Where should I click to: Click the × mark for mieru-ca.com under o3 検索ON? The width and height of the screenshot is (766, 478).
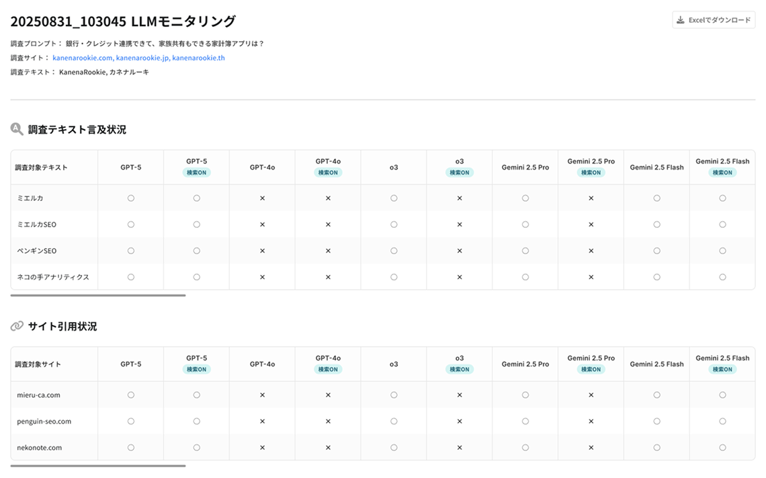point(460,395)
